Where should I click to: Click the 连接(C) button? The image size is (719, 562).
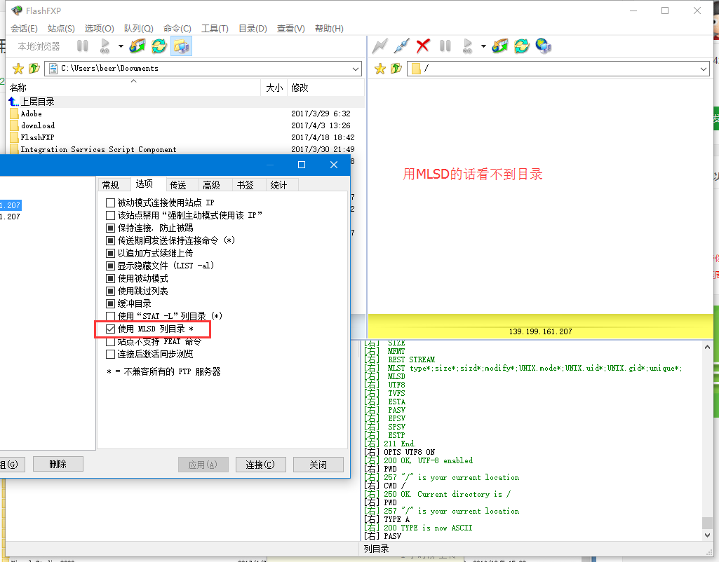click(x=260, y=465)
